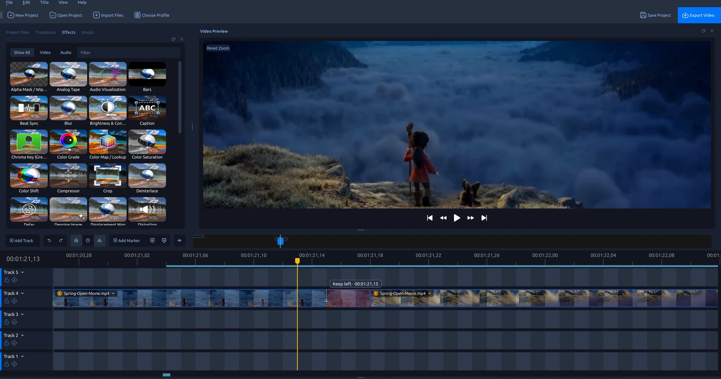Click the rewind button
The image size is (721, 379).
tap(443, 218)
